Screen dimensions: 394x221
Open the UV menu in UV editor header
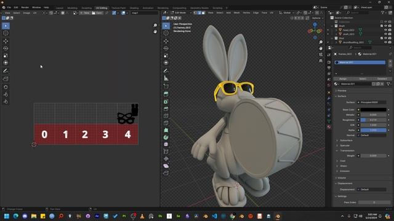tap(34, 13)
